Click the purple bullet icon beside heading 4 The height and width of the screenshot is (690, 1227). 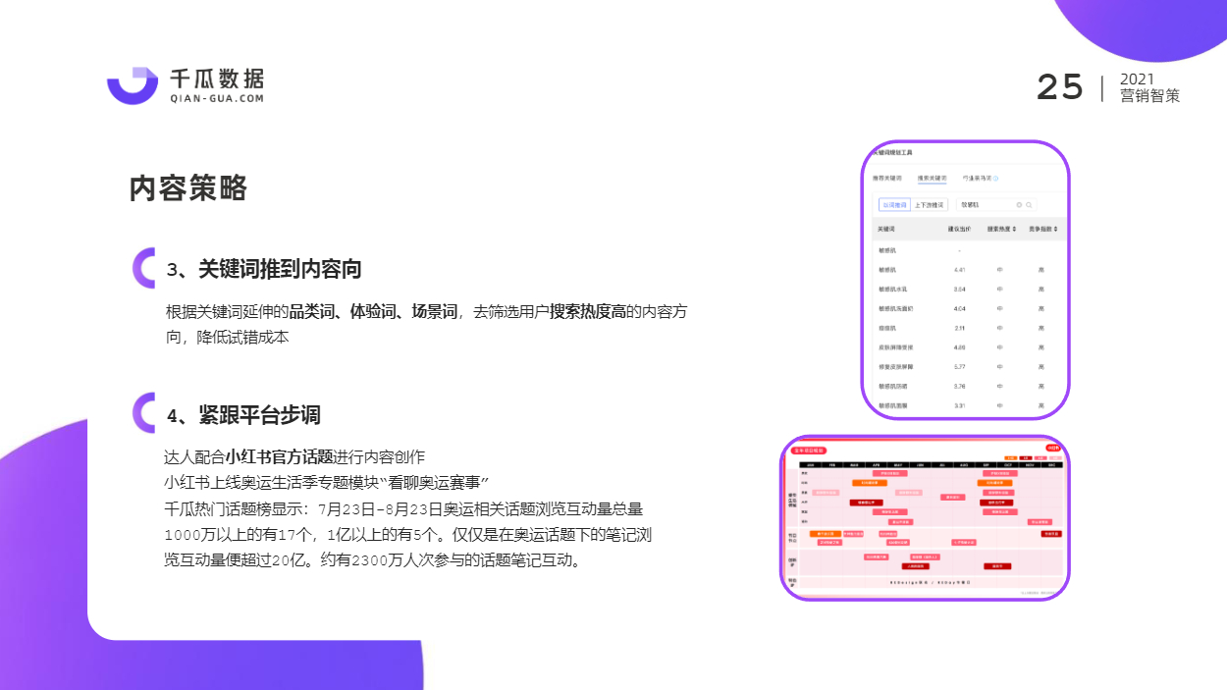[143, 413]
